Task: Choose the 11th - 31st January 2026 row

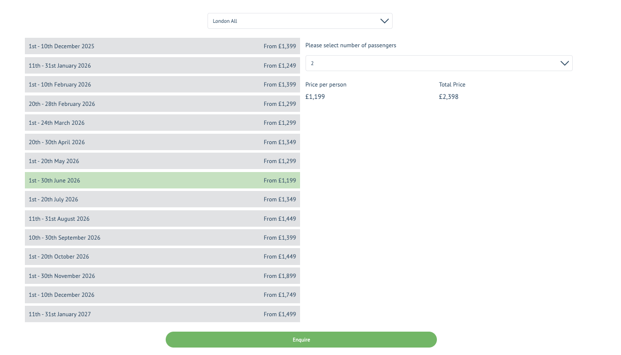Action: click(x=162, y=66)
